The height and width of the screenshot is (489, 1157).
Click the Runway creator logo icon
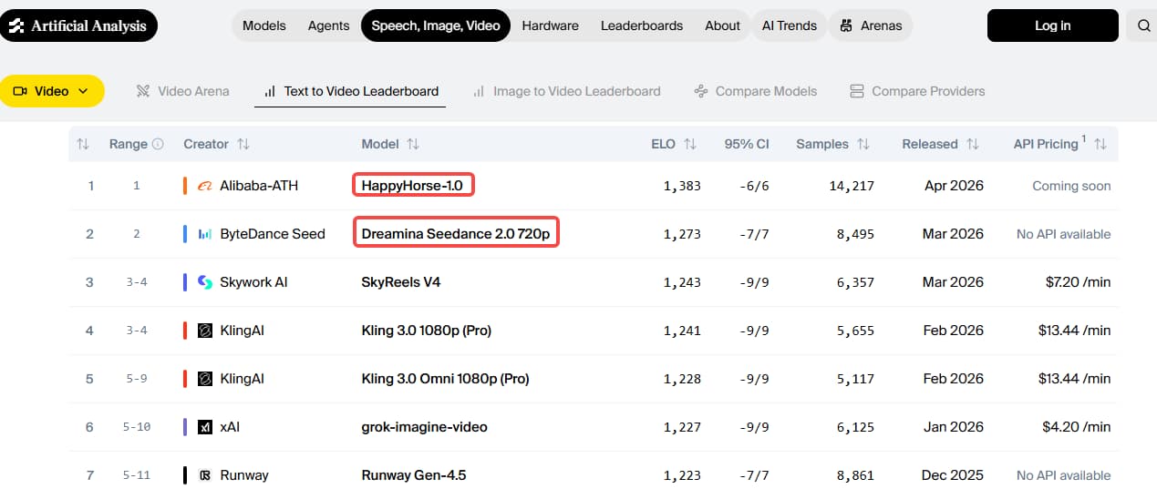tap(205, 475)
